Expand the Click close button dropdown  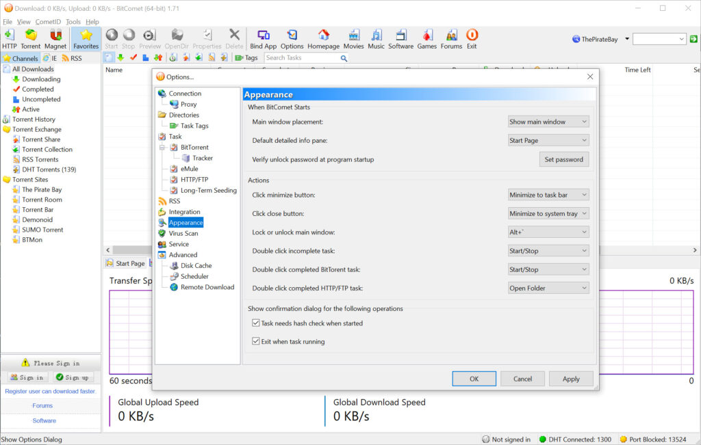(x=548, y=214)
